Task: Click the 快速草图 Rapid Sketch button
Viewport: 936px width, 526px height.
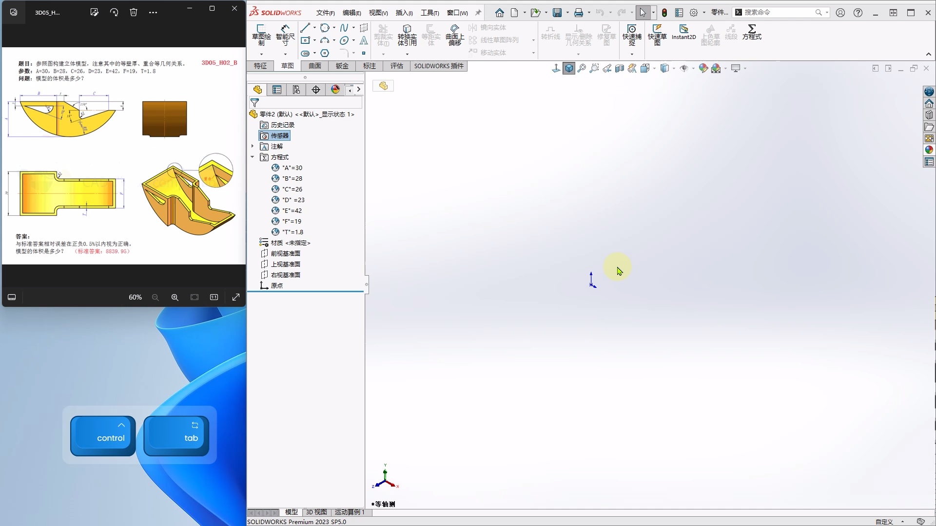Action: pos(657,33)
